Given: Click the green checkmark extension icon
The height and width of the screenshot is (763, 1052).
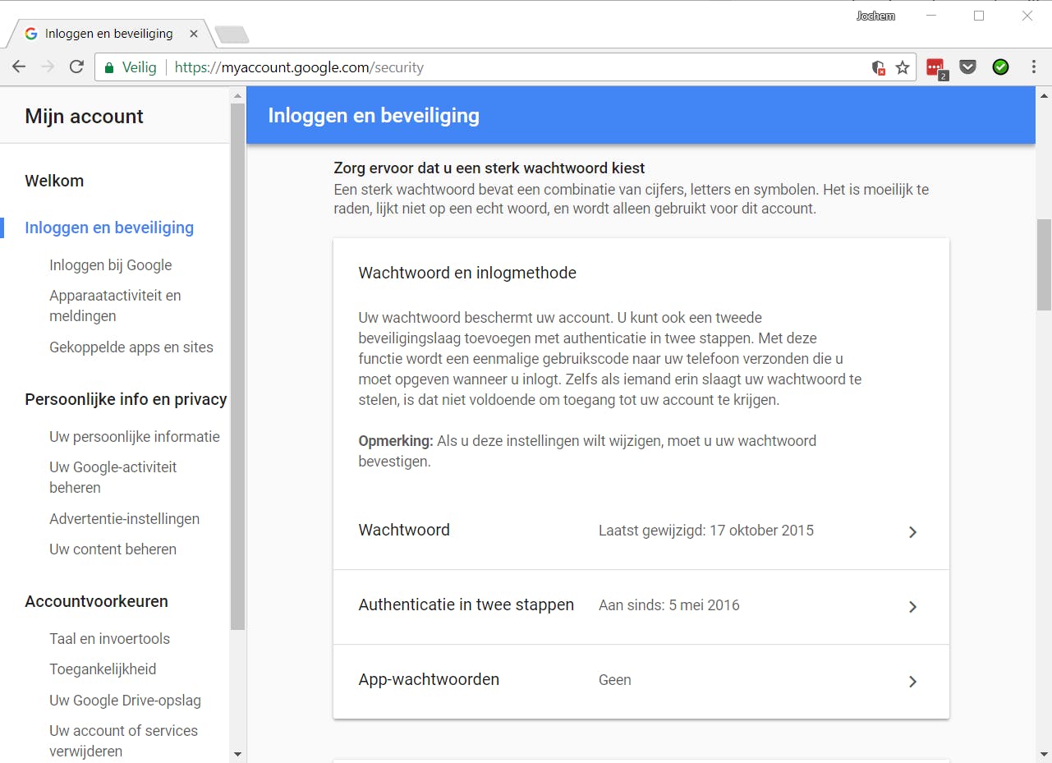Looking at the screenshot, I should 1000,67.
